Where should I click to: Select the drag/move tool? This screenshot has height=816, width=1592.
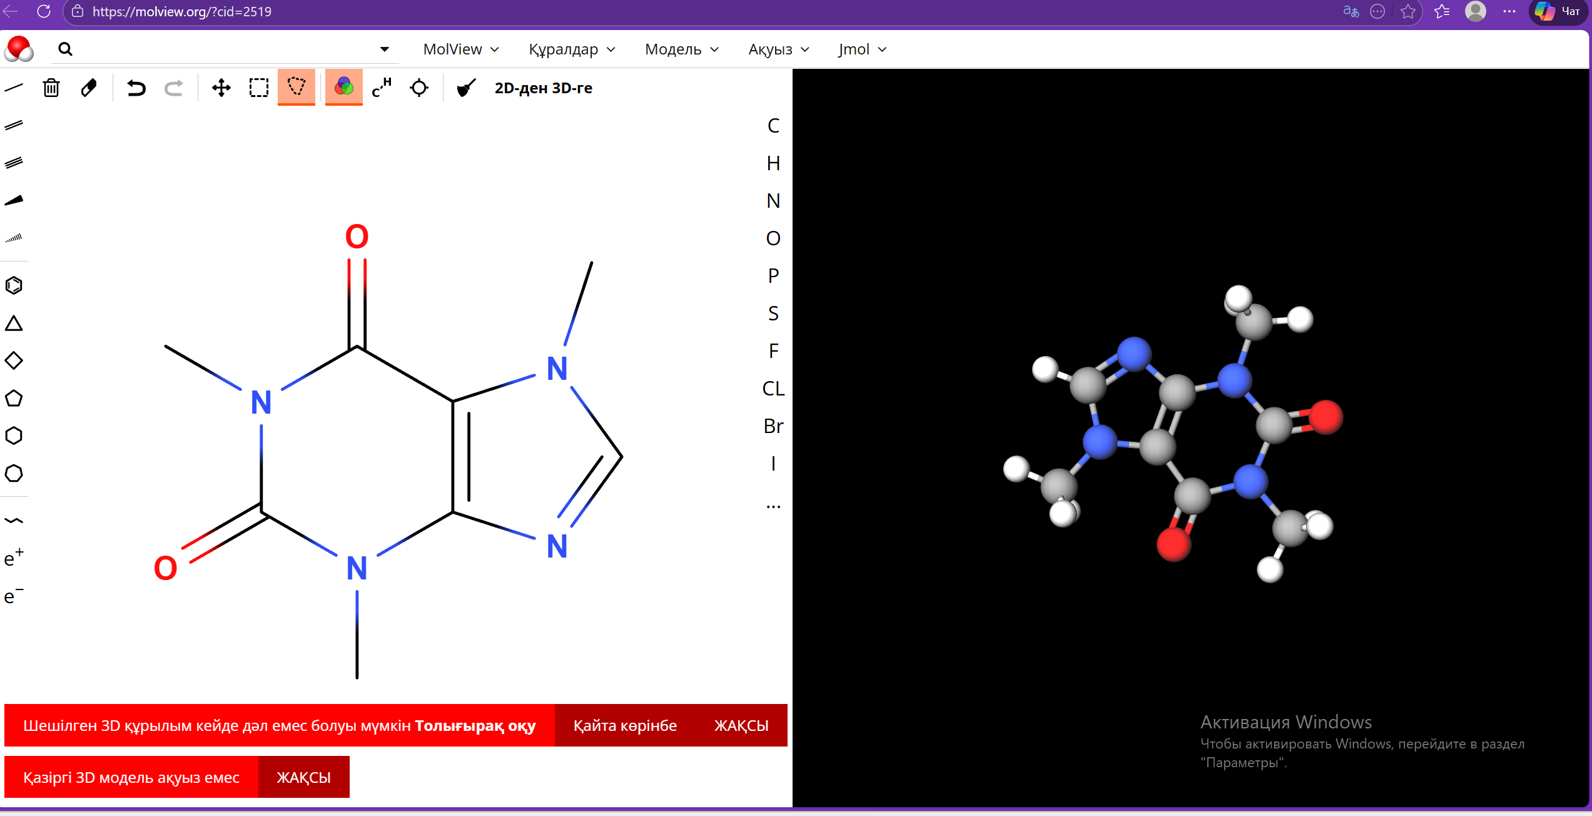coord(221,88)
